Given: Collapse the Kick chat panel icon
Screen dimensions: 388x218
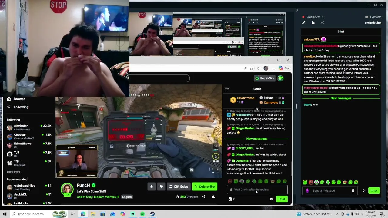Looking at the screenshot, I should 227,89.
